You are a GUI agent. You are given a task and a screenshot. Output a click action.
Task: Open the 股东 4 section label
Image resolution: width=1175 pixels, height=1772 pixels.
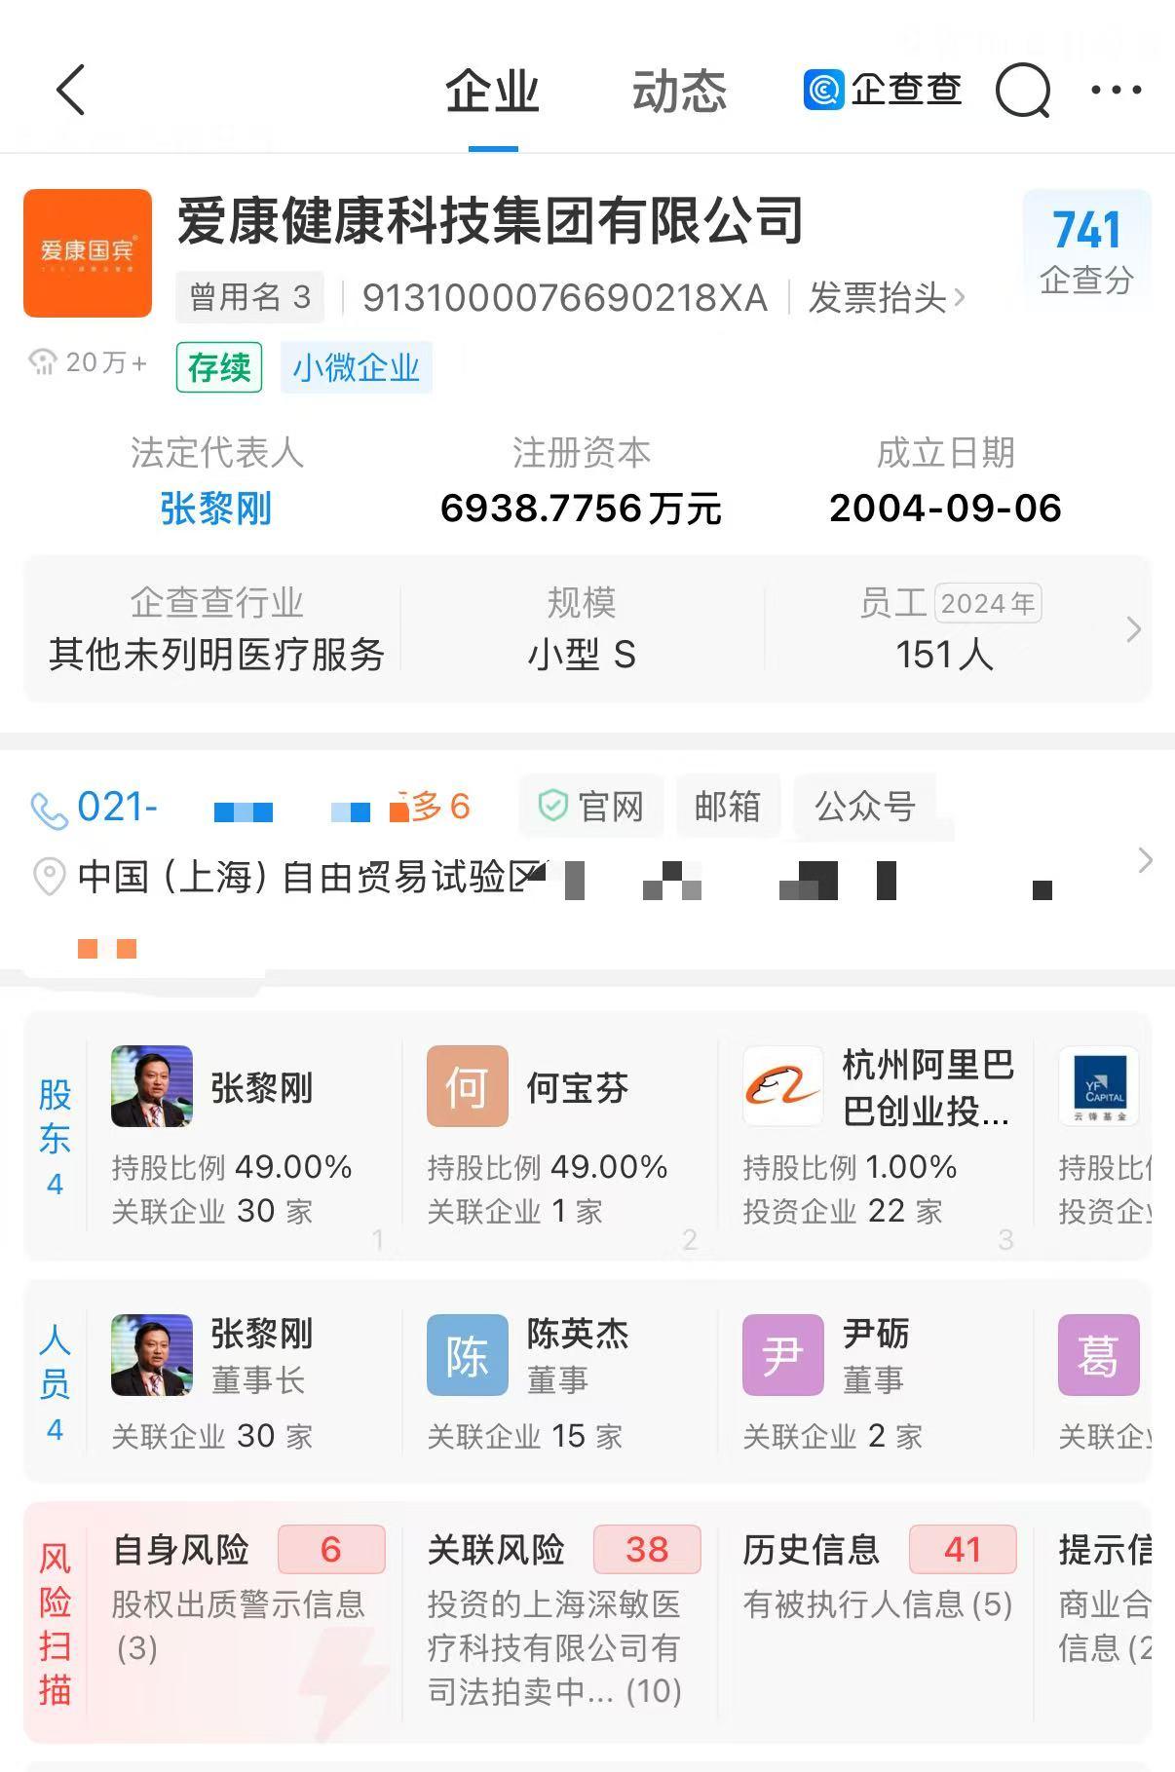click(x=55, y=1136)
